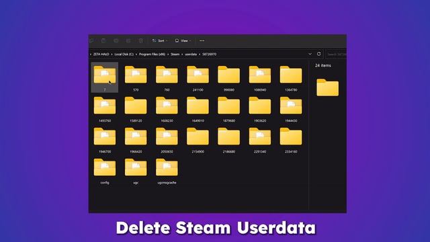The image size is (430, 242).
Task: Click the '24 items' text
Action: coord(322,66)
